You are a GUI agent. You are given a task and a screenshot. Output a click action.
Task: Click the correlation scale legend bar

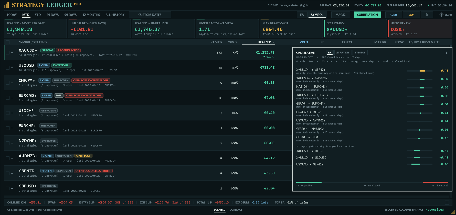[x=372, y=182]
